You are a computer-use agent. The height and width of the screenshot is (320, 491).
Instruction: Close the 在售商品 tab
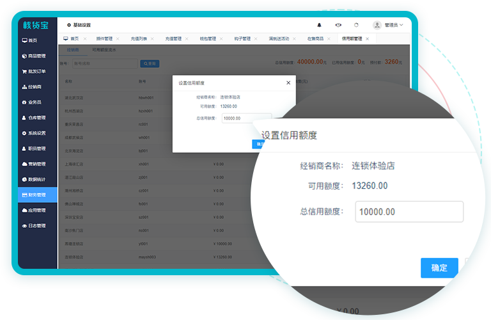pyautogui.click(x=329, y=38)
